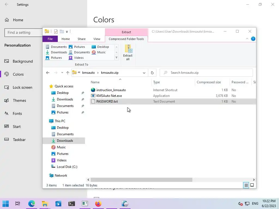The height and width of the screenshot is (209, 279).
Task: Switch to the View ribbon tab
Action: coord(97,39)
